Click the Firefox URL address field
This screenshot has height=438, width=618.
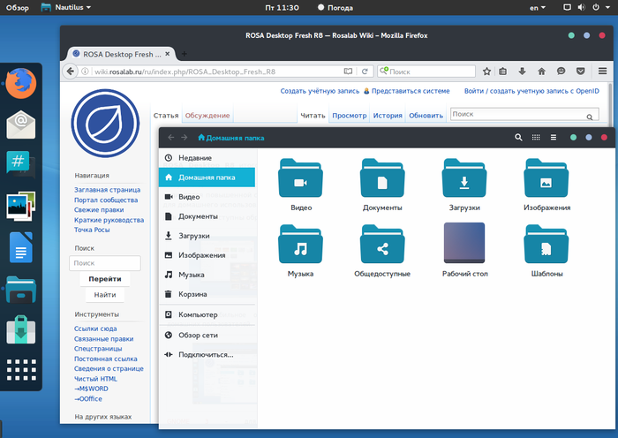pyautogui.click(x=217, y=72)
